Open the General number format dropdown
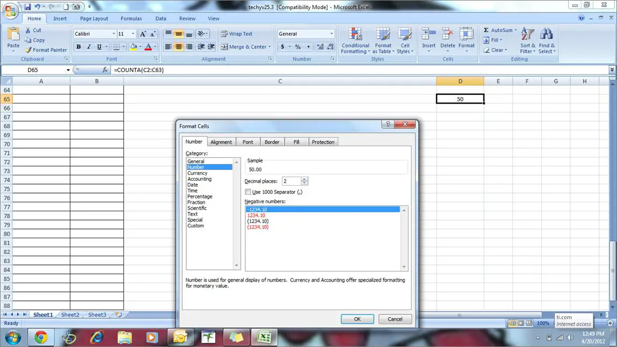This screenshot has width=617, height=347. (331, 34)
